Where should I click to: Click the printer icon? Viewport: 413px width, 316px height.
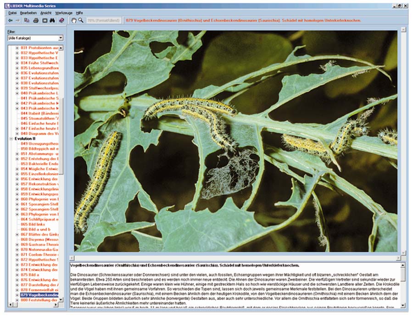(36, 21)
